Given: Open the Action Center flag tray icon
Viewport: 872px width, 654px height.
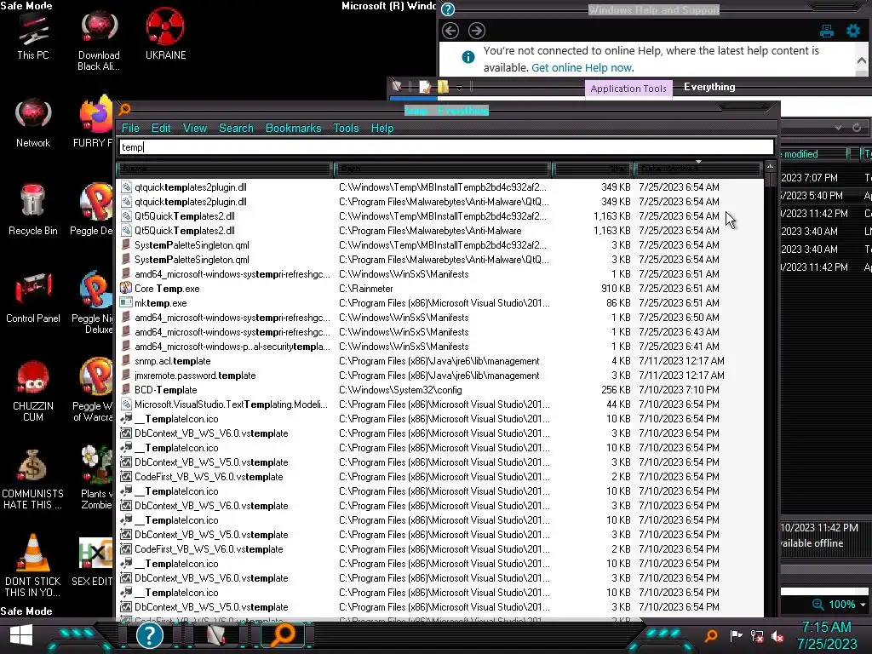Looking at the screenshot, I should pos(736,635).
